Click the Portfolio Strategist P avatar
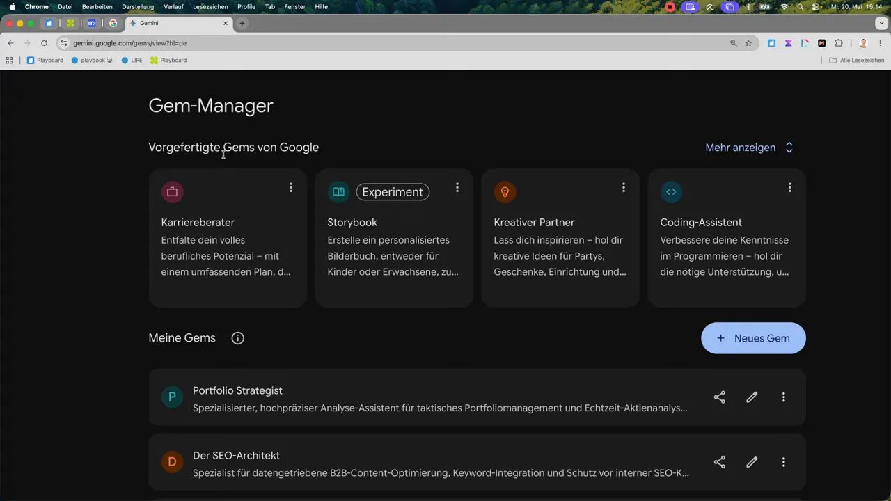 click(x=172, y=397)
